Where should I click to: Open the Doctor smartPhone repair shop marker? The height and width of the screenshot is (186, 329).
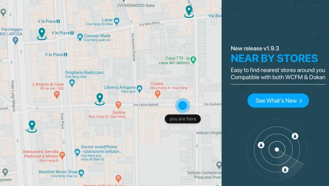77,151
